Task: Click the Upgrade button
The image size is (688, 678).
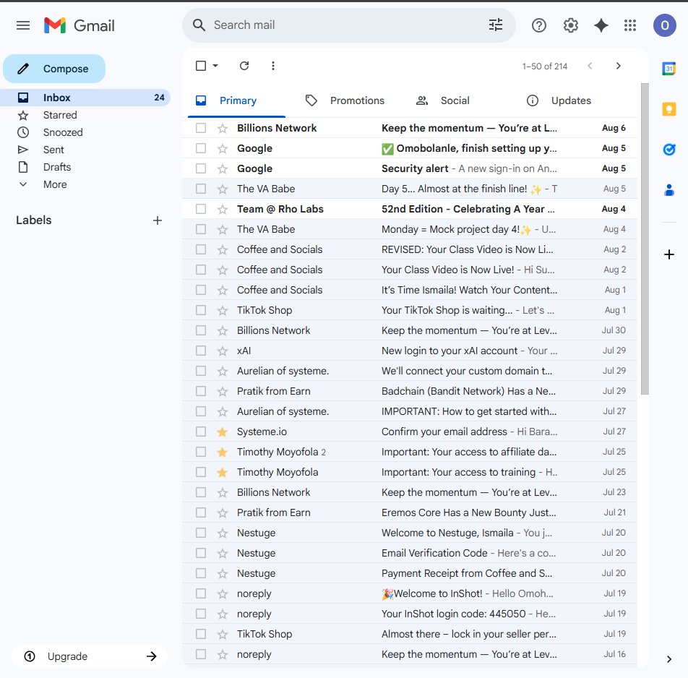Action: (x=90, y=656)
